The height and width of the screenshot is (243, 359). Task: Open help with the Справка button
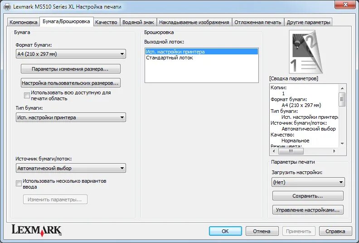click(x=335, y=231)
